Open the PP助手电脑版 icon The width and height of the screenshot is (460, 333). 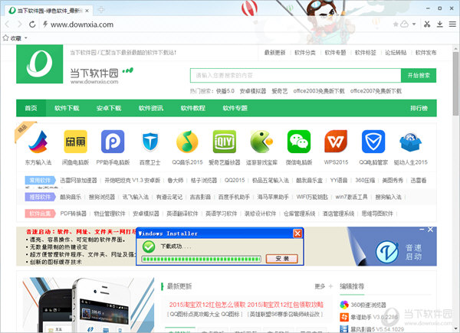(x=113, y=142)
